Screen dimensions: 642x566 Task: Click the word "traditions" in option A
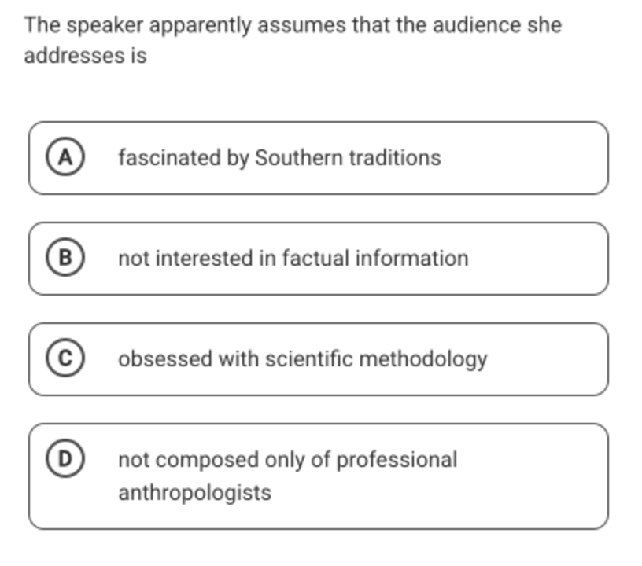pyautogui.click(x=395, y=158)
